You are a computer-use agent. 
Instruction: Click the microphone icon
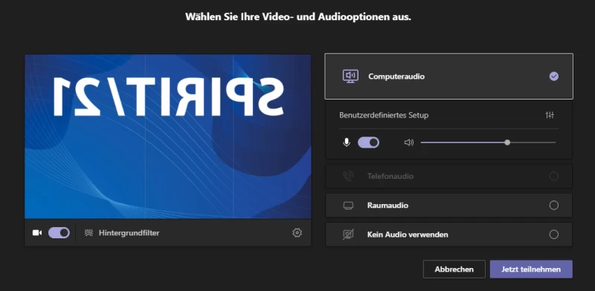(346, 143)
